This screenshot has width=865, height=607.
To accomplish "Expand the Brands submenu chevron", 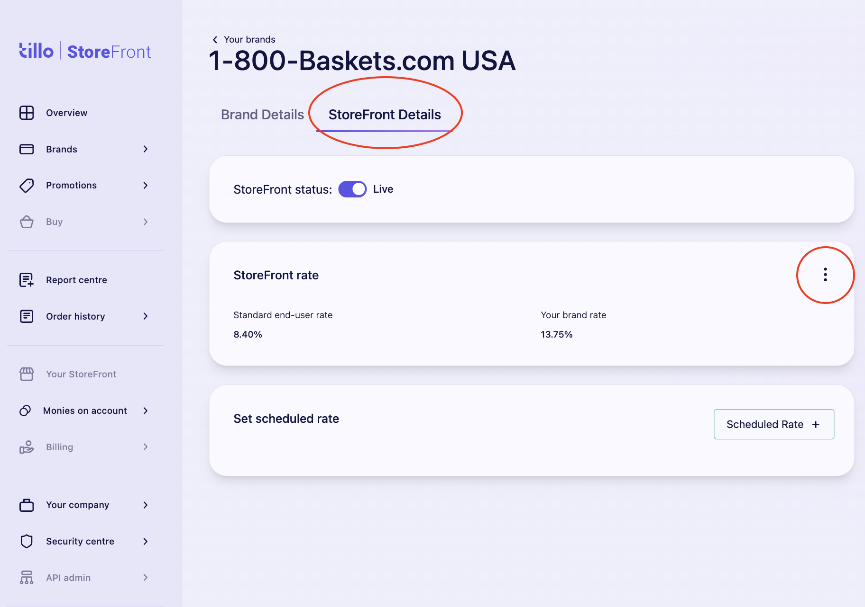I will (146, 149).
